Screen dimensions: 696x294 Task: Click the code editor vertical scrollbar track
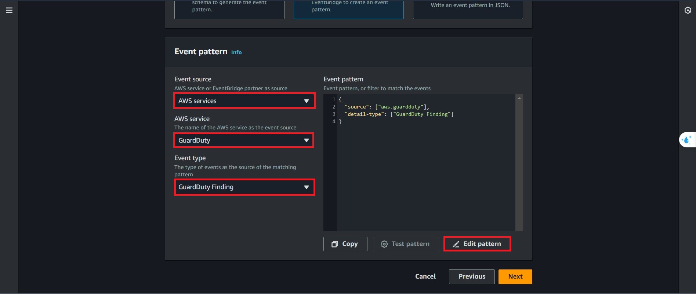pos(519,165)
